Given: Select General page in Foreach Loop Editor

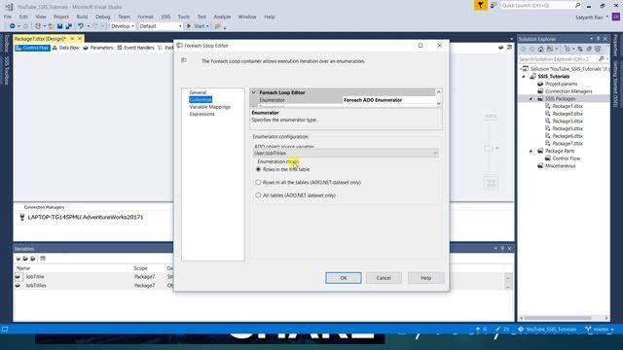Looking at the screenshot, I should click(198, 92).
